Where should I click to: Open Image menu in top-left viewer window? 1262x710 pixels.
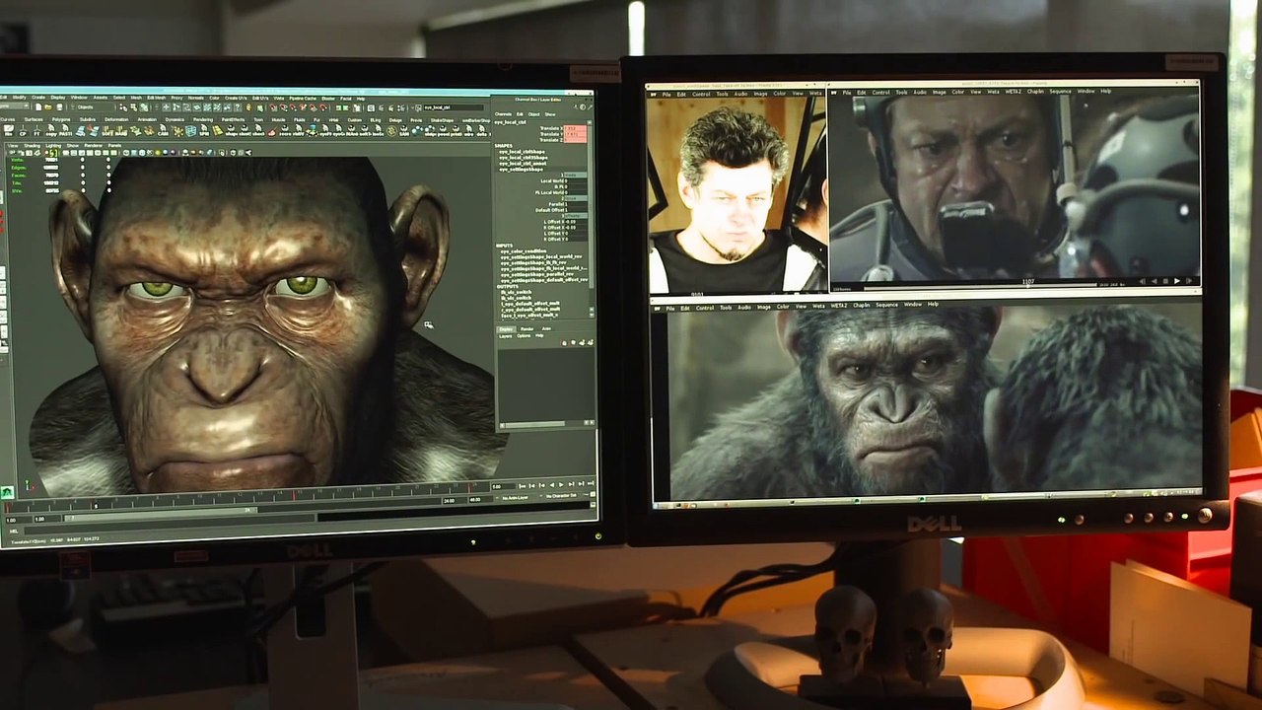point(760,93)
